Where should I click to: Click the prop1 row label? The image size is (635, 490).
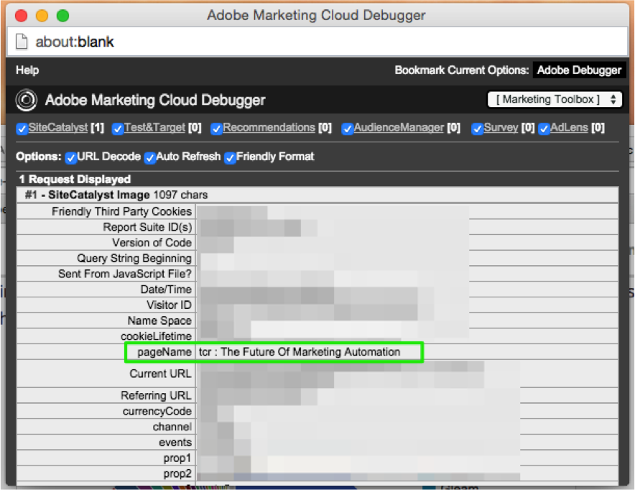click(177, 458)
